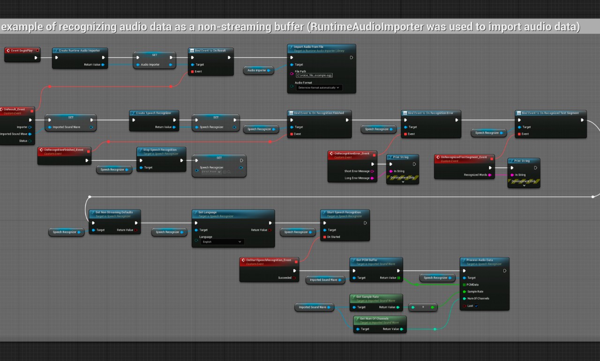
Task: Click the reroute node above Set Non Streaming Defaults
Action: coord(89,197)
